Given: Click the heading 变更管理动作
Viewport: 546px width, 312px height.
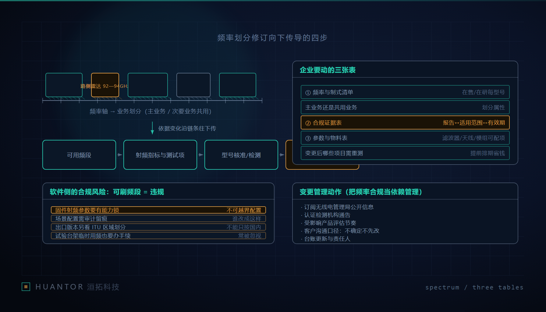Looking at the screenshot, I should (x=321, y=192).
